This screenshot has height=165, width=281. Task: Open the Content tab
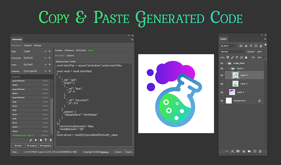(x=59, y=51)
